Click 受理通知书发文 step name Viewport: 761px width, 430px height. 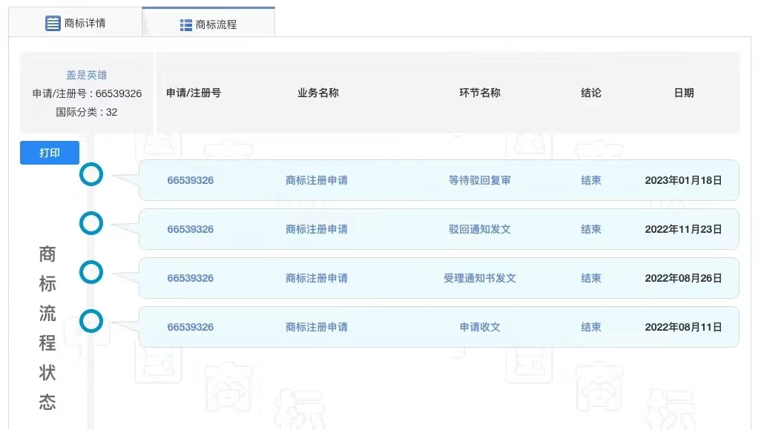[x=479, y=278]
